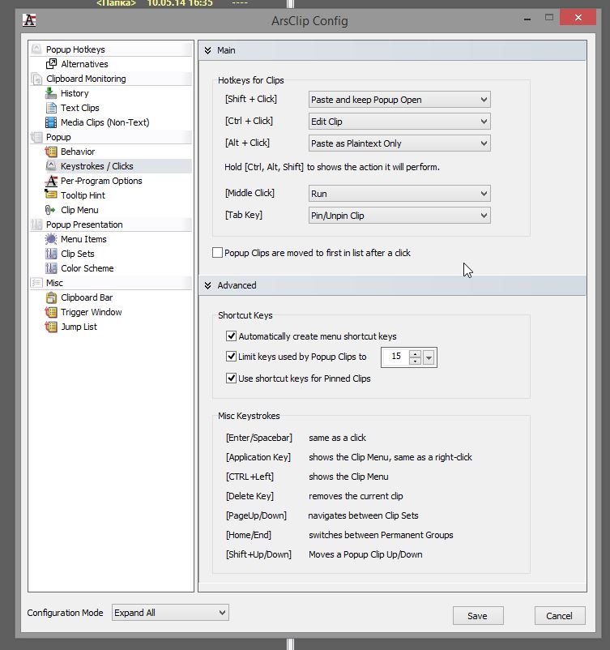Select Alternatives in the settings tree
The height and width of the screenshot is (650, 610).
tap(84, 64)
